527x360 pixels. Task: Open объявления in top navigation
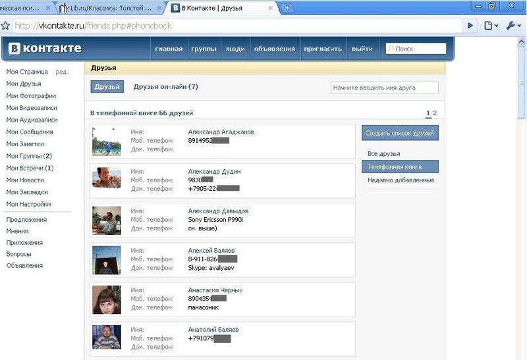[x=275, y=49]
